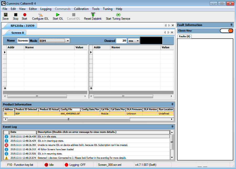
Task: Select the Screen 0 tab
Action: (18, 33)
